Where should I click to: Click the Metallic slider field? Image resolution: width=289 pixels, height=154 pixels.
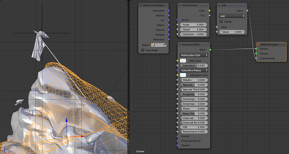(194, 80)
